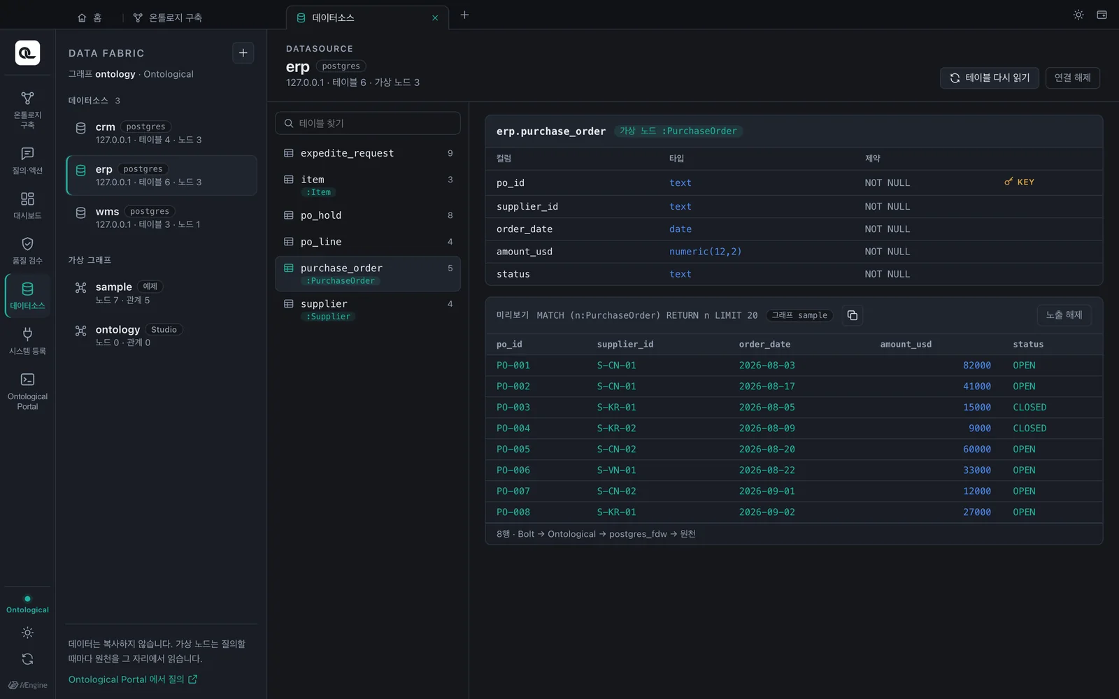
Task: Toggle theme icon in top-right corner
Action: 1078,15
